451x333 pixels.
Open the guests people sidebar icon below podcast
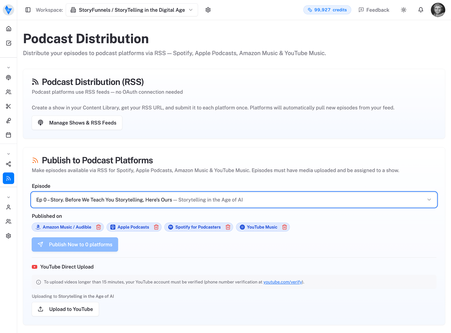coord(8,92)
